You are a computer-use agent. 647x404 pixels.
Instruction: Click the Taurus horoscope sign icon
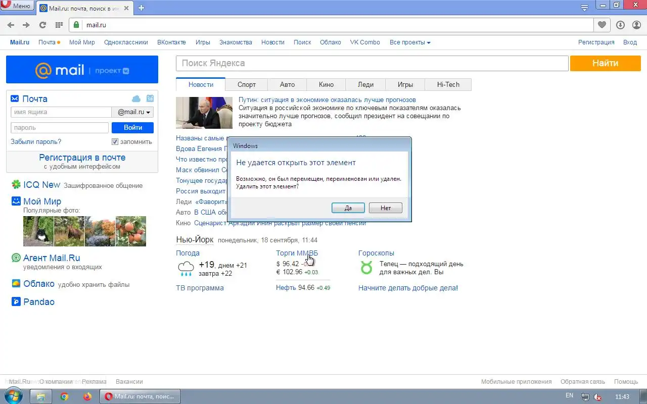coord(366,268)
